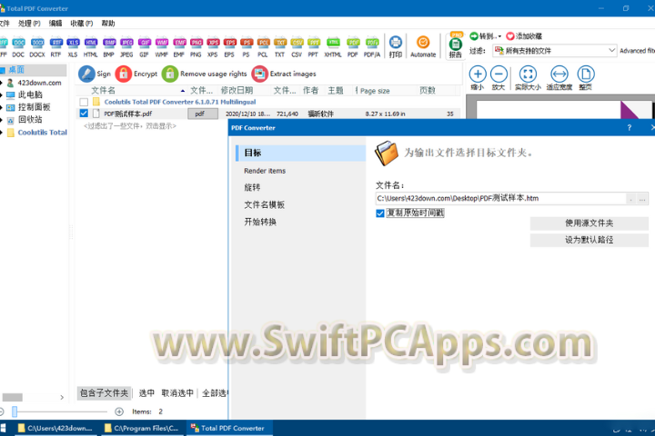This screenshot has height=436, width=655.
Task: Open 文件名模板 section
Action: coord(265,205)
